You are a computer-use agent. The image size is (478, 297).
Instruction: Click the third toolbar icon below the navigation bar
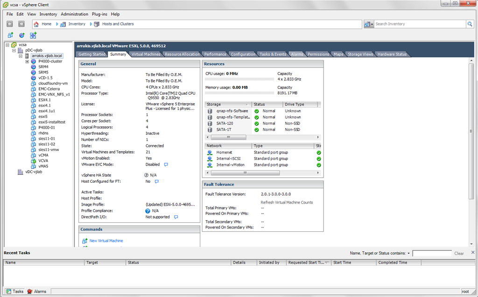tap(33, 35)
